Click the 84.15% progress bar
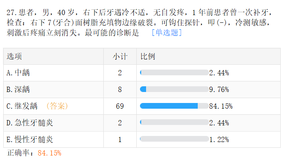 click(x=174, y=106)
